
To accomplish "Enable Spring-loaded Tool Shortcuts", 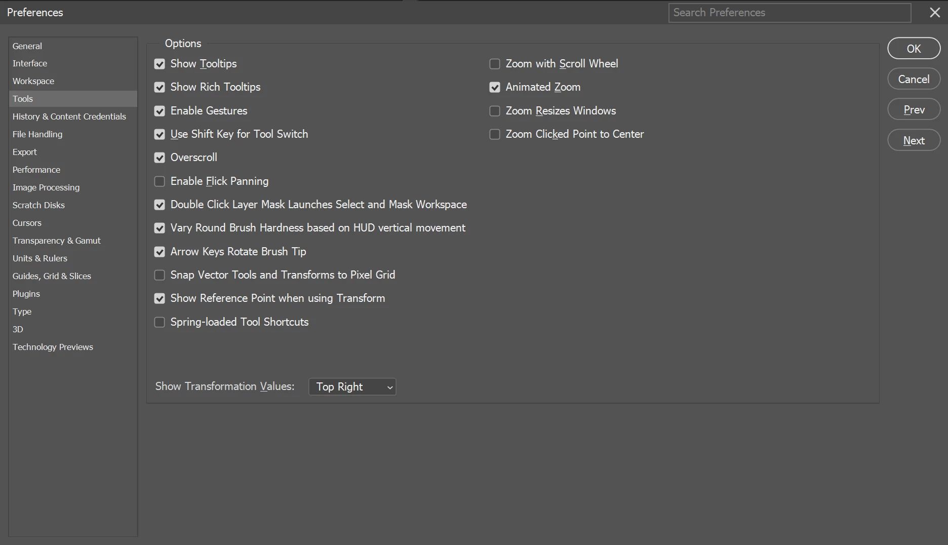I will (x=160, y=322).
